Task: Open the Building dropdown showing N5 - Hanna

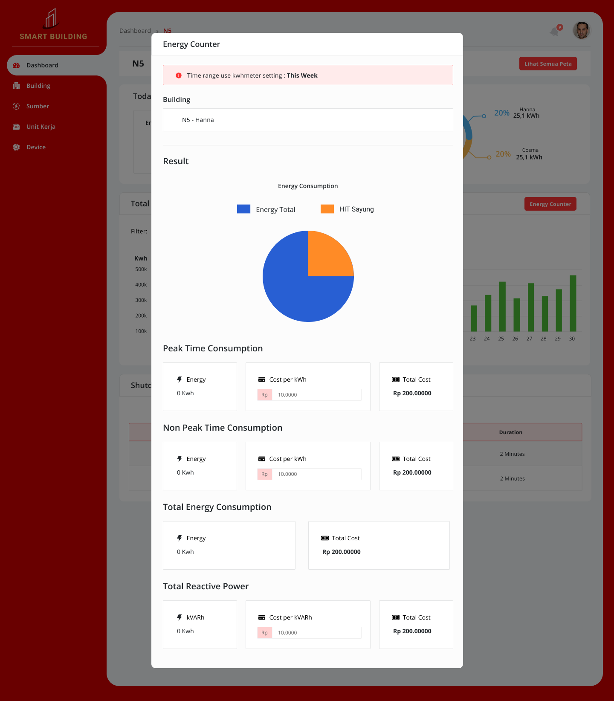Action: pyautogui.click(x=307, y=120)
